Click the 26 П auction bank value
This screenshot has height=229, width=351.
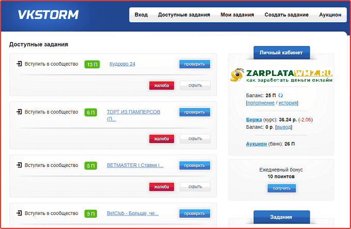[290, 144]
